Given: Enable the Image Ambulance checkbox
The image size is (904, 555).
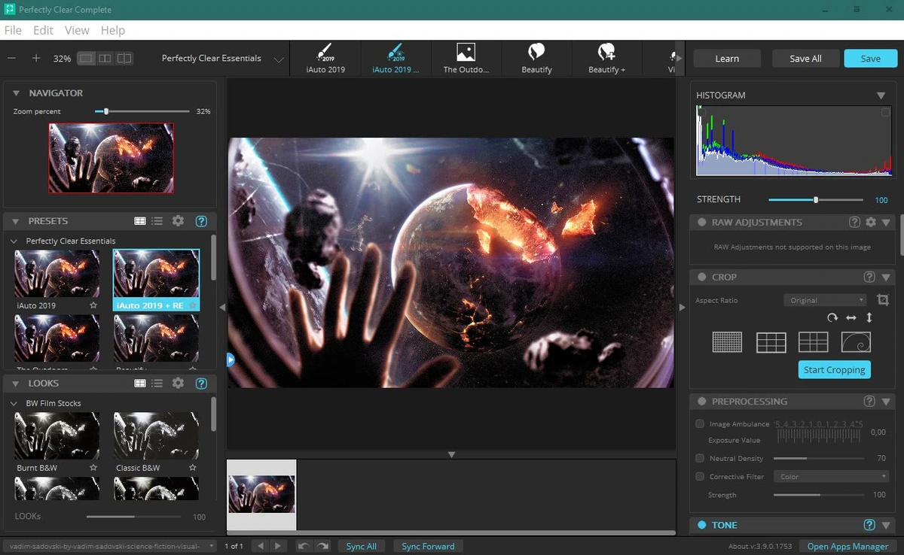Looking at the screenshot, I should coord(700,424).
